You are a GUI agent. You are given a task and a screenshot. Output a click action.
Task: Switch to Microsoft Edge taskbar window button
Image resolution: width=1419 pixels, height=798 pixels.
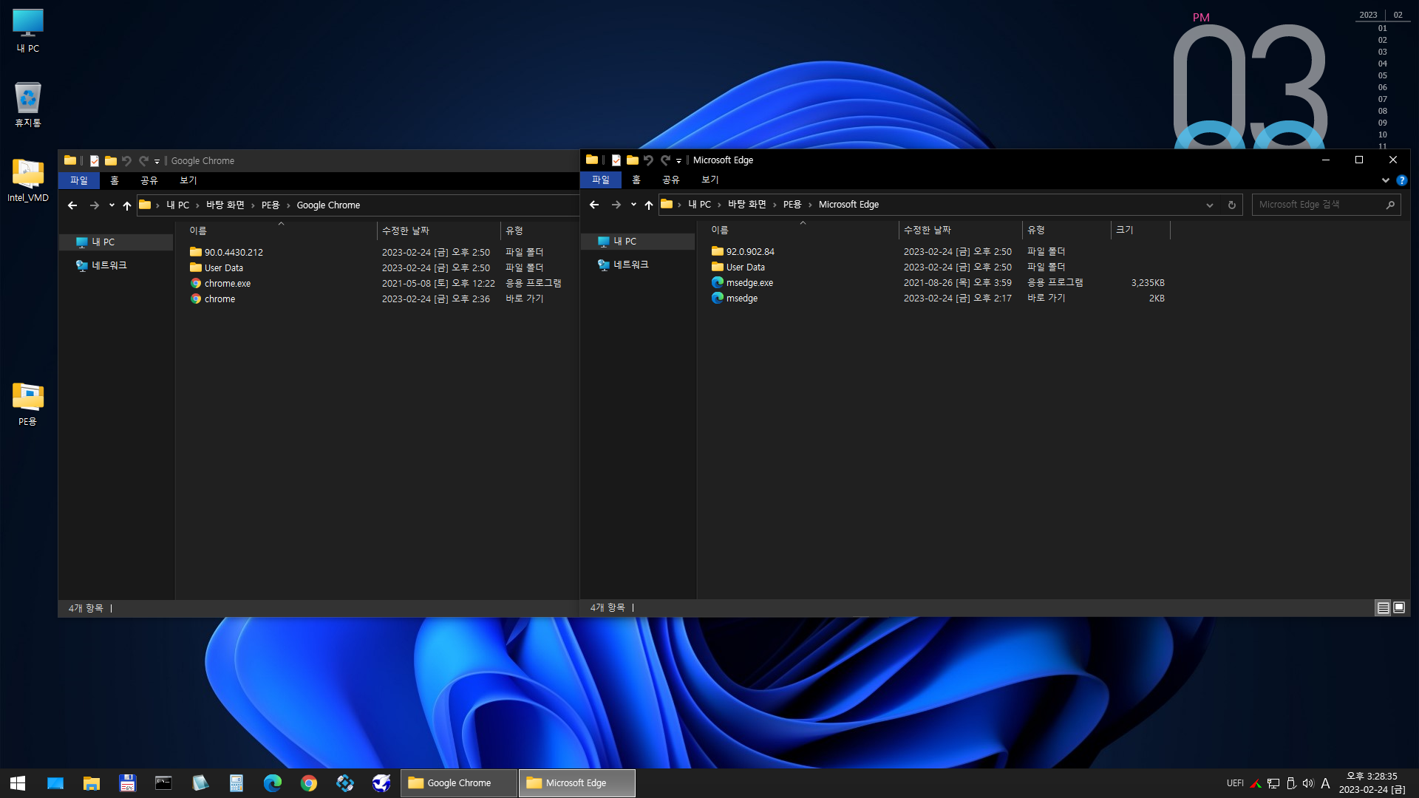coord(577,783)
